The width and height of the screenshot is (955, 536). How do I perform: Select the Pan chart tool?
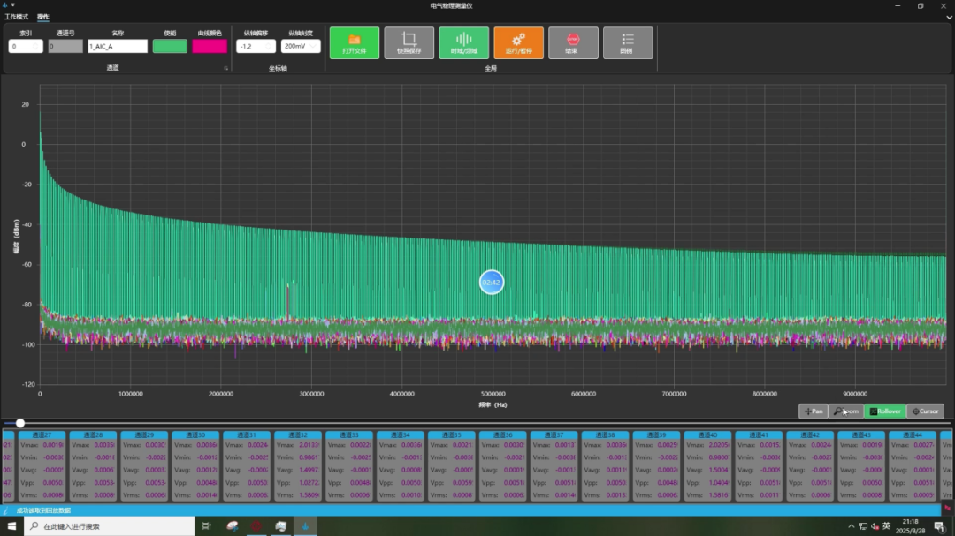tap(813, 411)
